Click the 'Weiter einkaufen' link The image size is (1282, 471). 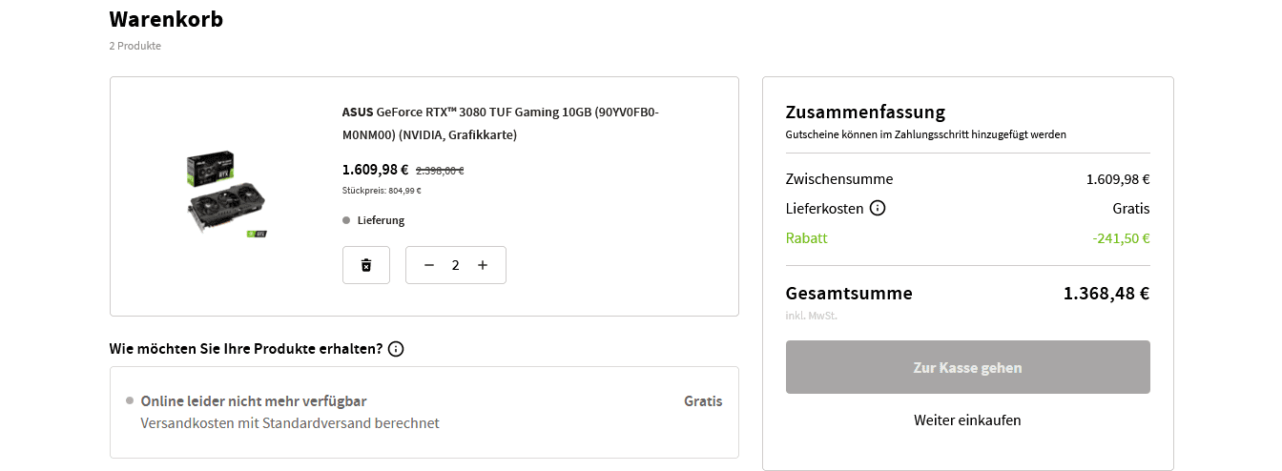click(x=967, y=420)
